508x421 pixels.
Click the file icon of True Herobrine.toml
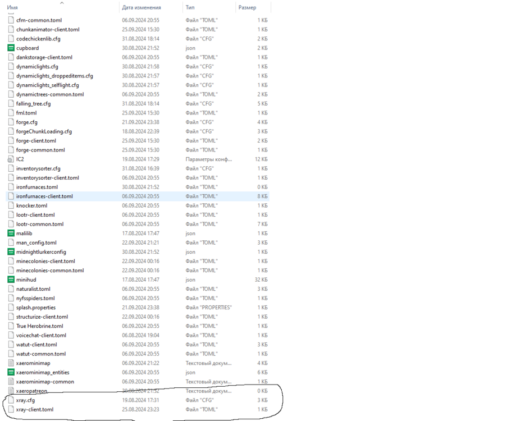pyautogui.click(x=11, y=326)
